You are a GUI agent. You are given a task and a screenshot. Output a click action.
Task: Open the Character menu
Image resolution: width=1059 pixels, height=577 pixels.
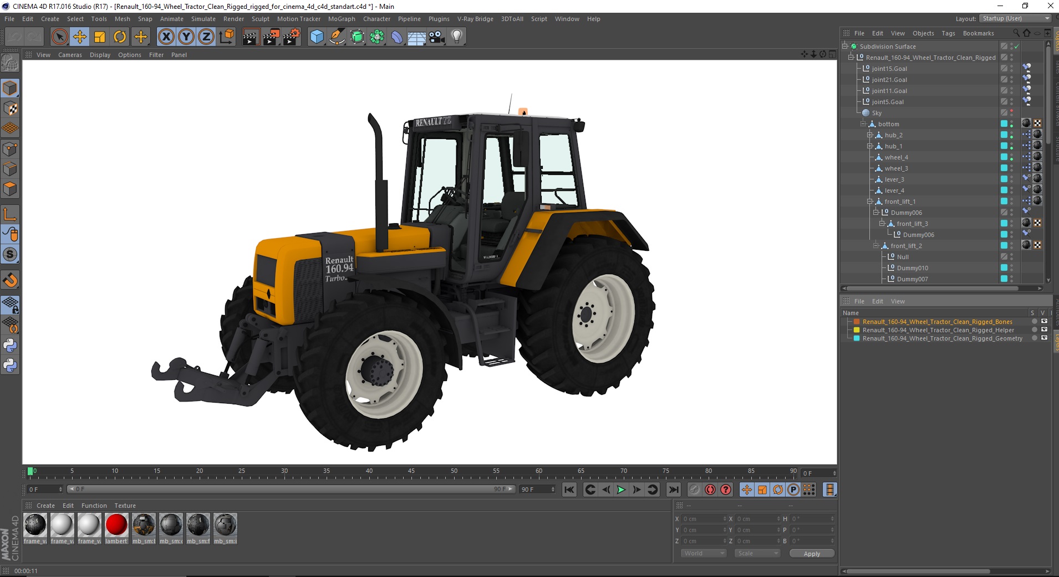click(376, 19)
